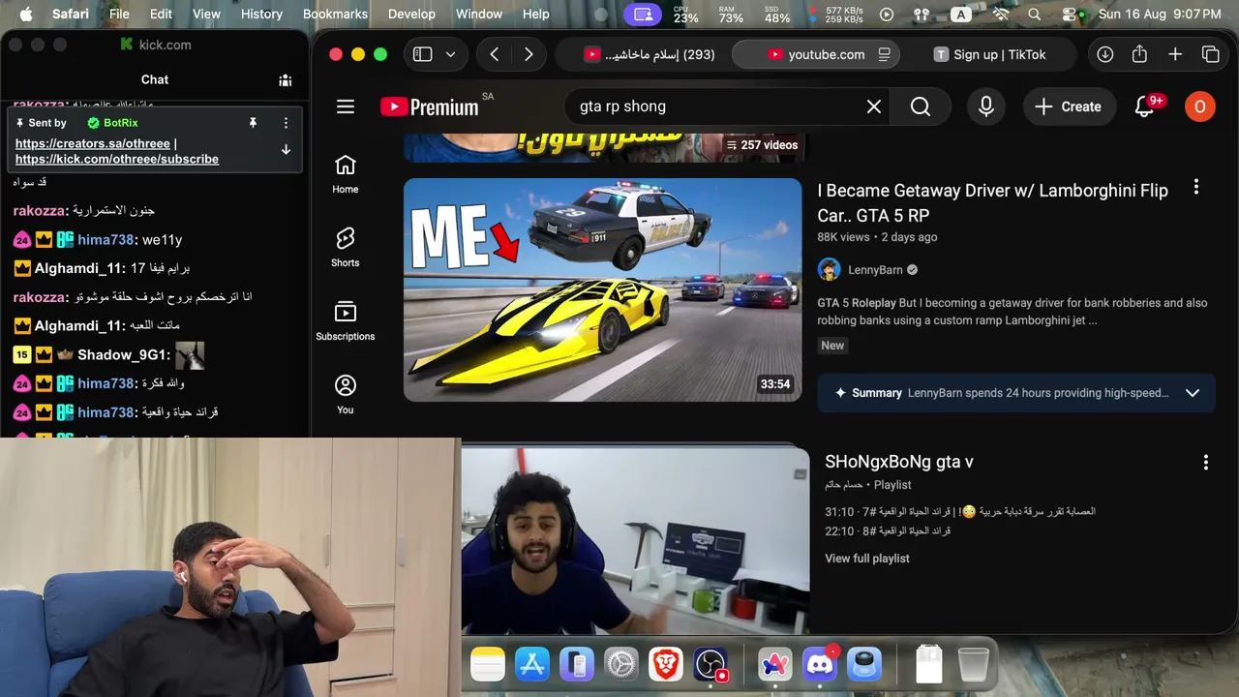
Task: Open the Bookmarks menu
Action: pos(335,15)
